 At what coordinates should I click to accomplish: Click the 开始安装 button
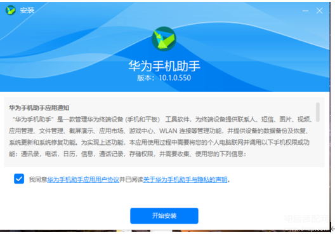[164, 216]
